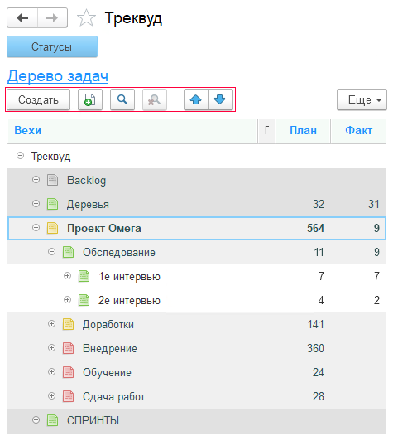The height and width of the screenshot is (436, 393).
Task: Expand the Backlog node
Action: pos(36,180)
